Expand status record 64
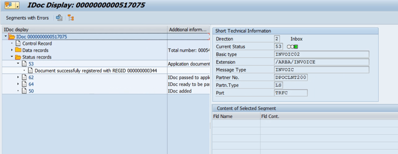398x154 pixels. 18,84
